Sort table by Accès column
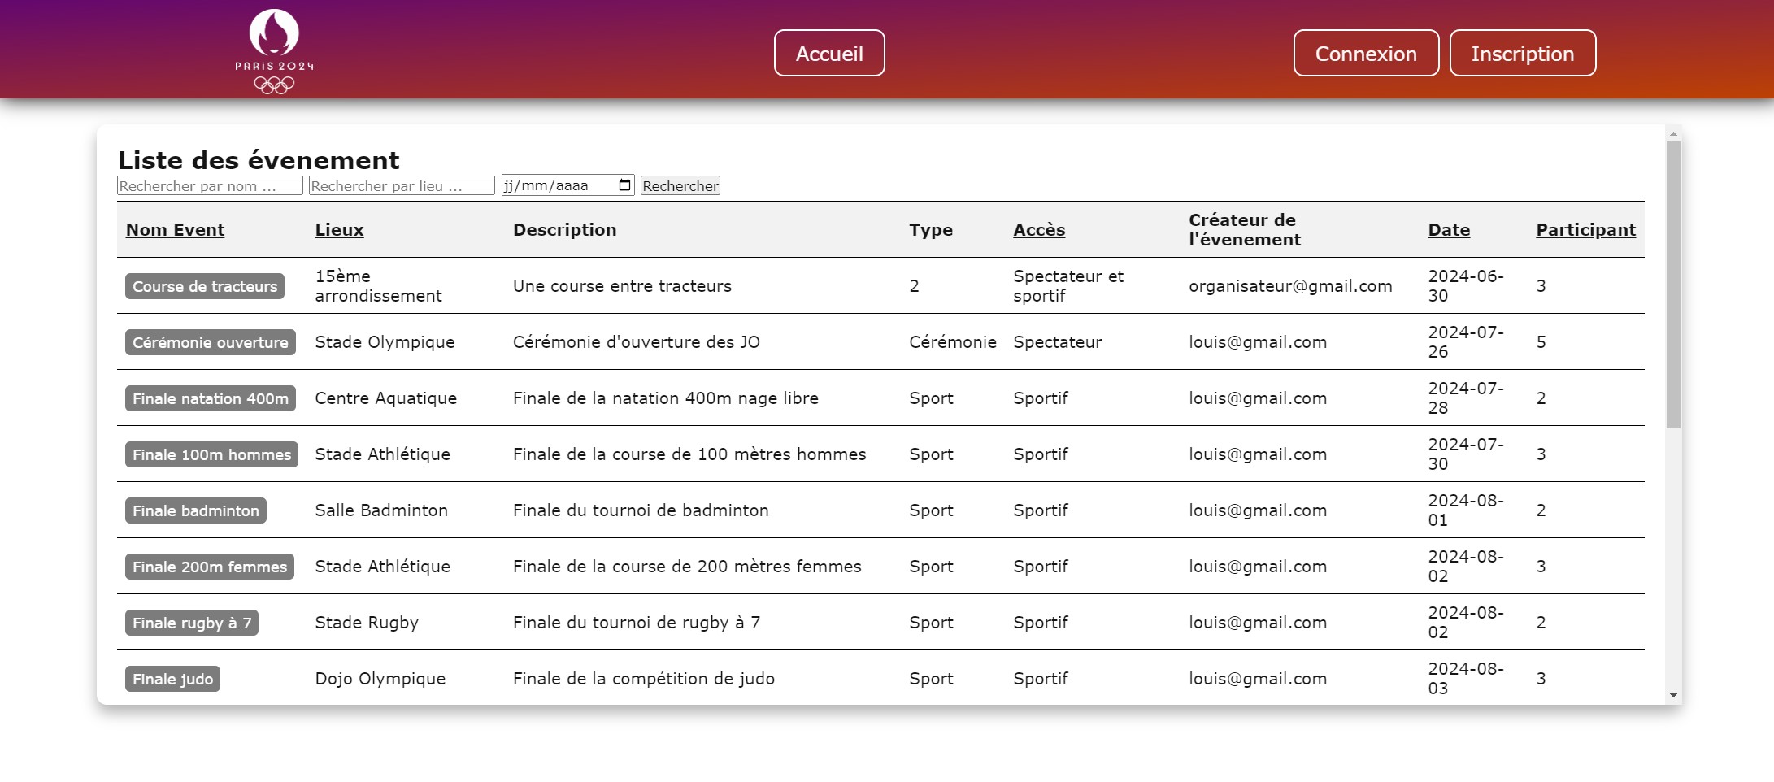 pyautogui.click(x=1038, y=230)
